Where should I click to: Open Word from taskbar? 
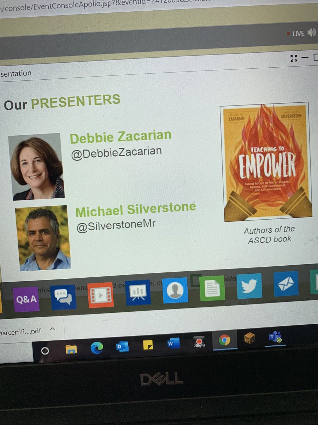[x=173, y=343]
